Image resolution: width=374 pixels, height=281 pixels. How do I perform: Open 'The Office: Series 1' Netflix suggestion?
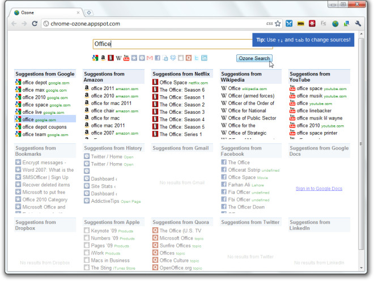182,134
